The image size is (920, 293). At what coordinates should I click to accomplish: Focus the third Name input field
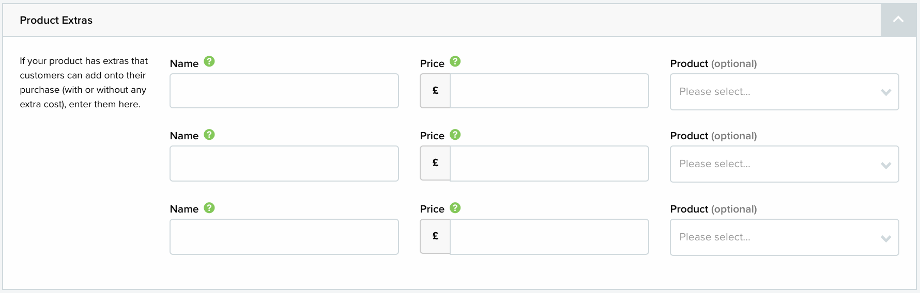(284, 237)
